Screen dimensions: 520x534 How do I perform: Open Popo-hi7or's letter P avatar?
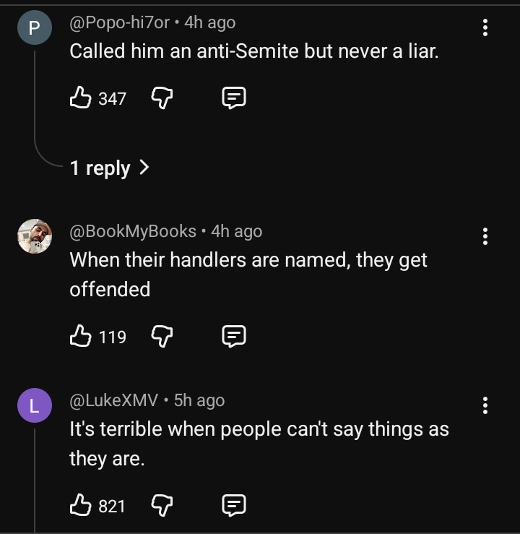[x=34, y=29]
